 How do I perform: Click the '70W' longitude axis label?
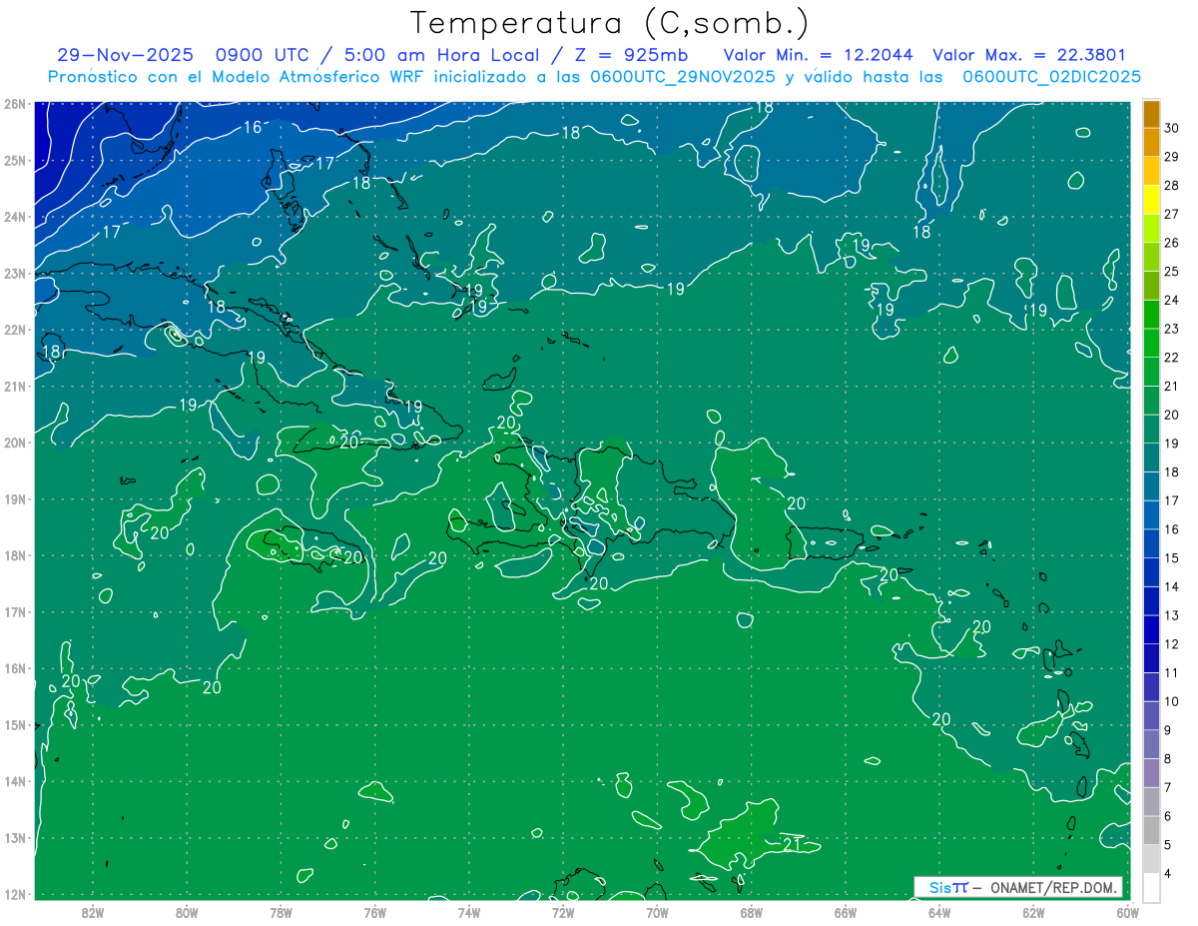[x=657, y=912]
